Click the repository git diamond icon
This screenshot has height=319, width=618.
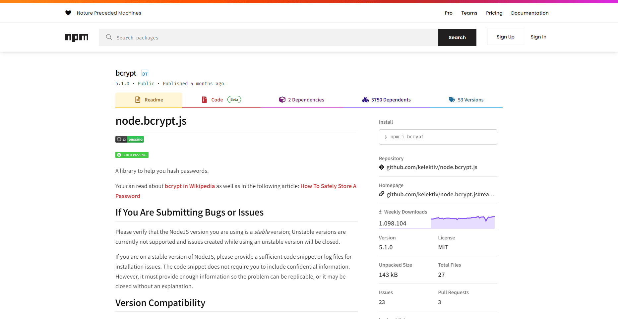click(382, 167)
